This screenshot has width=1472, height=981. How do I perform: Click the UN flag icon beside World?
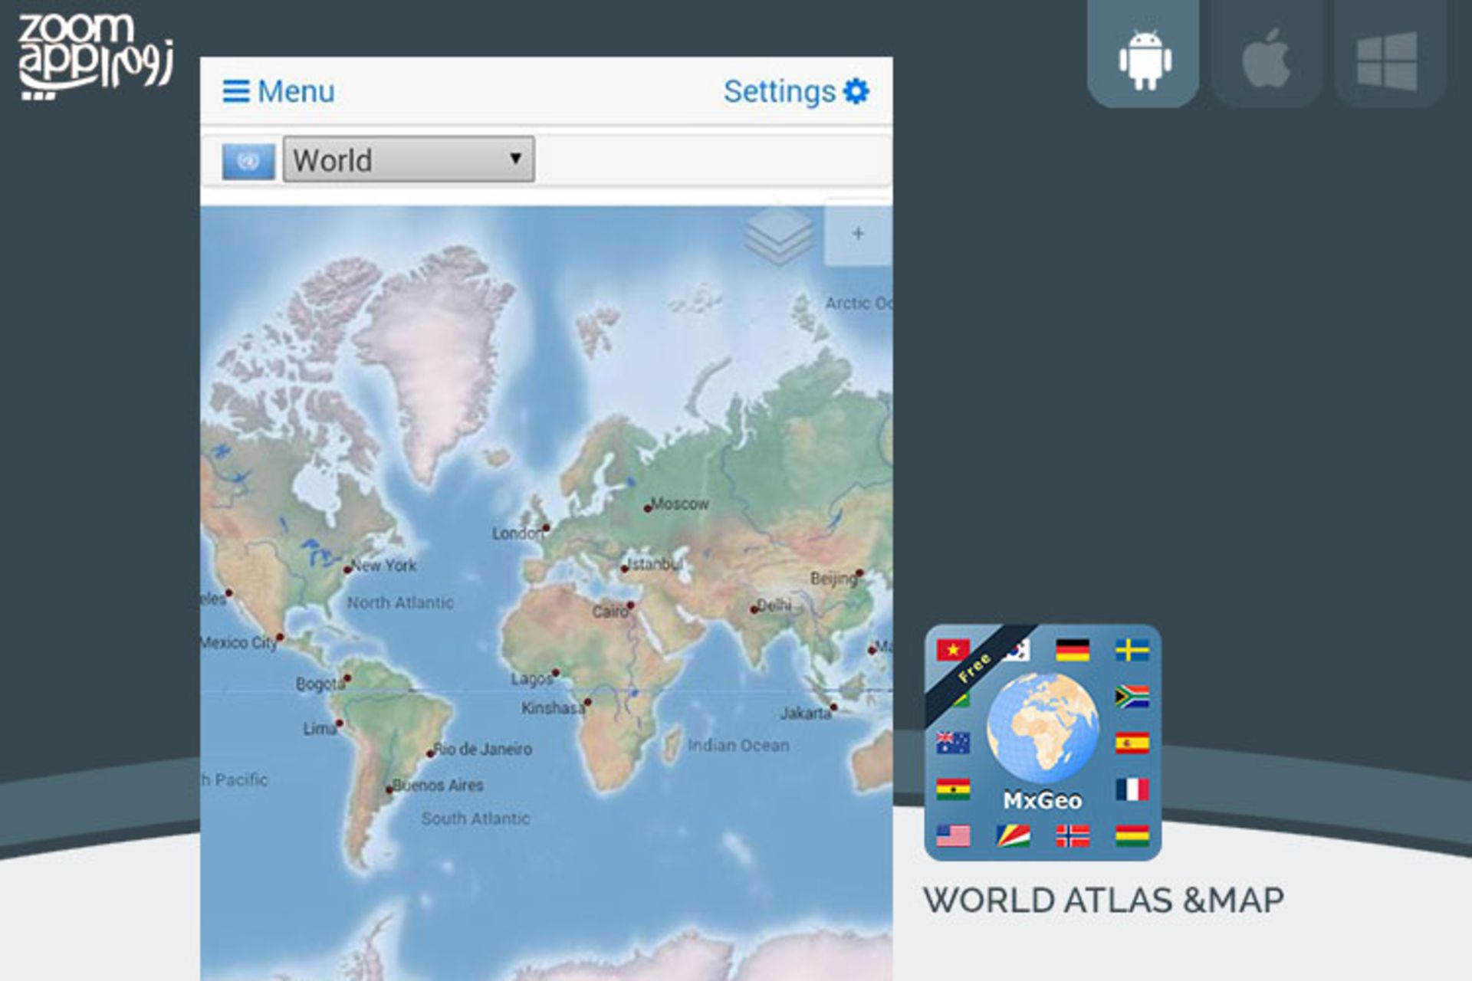pyautogui.click(x=248, y=161)
